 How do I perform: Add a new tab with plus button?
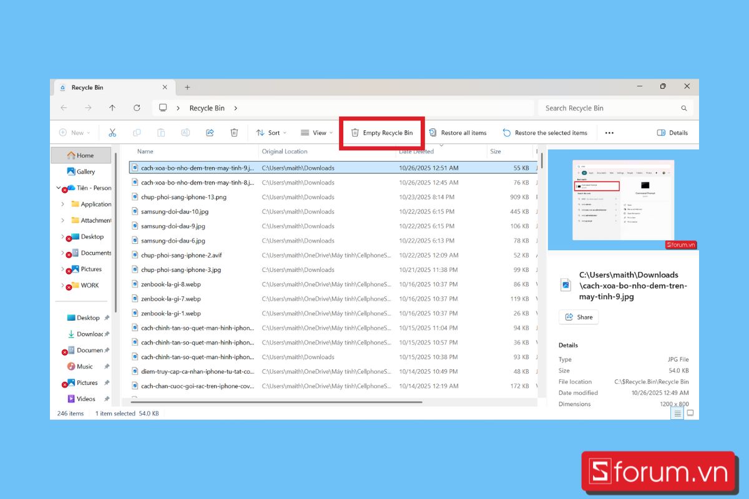[187, 87]
